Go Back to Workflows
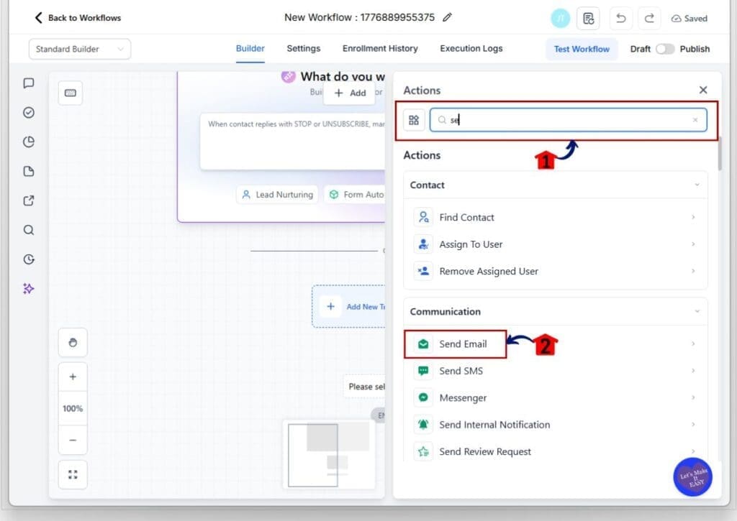Image resolution: width=737 pixels, height=521 pixels. 78,18
